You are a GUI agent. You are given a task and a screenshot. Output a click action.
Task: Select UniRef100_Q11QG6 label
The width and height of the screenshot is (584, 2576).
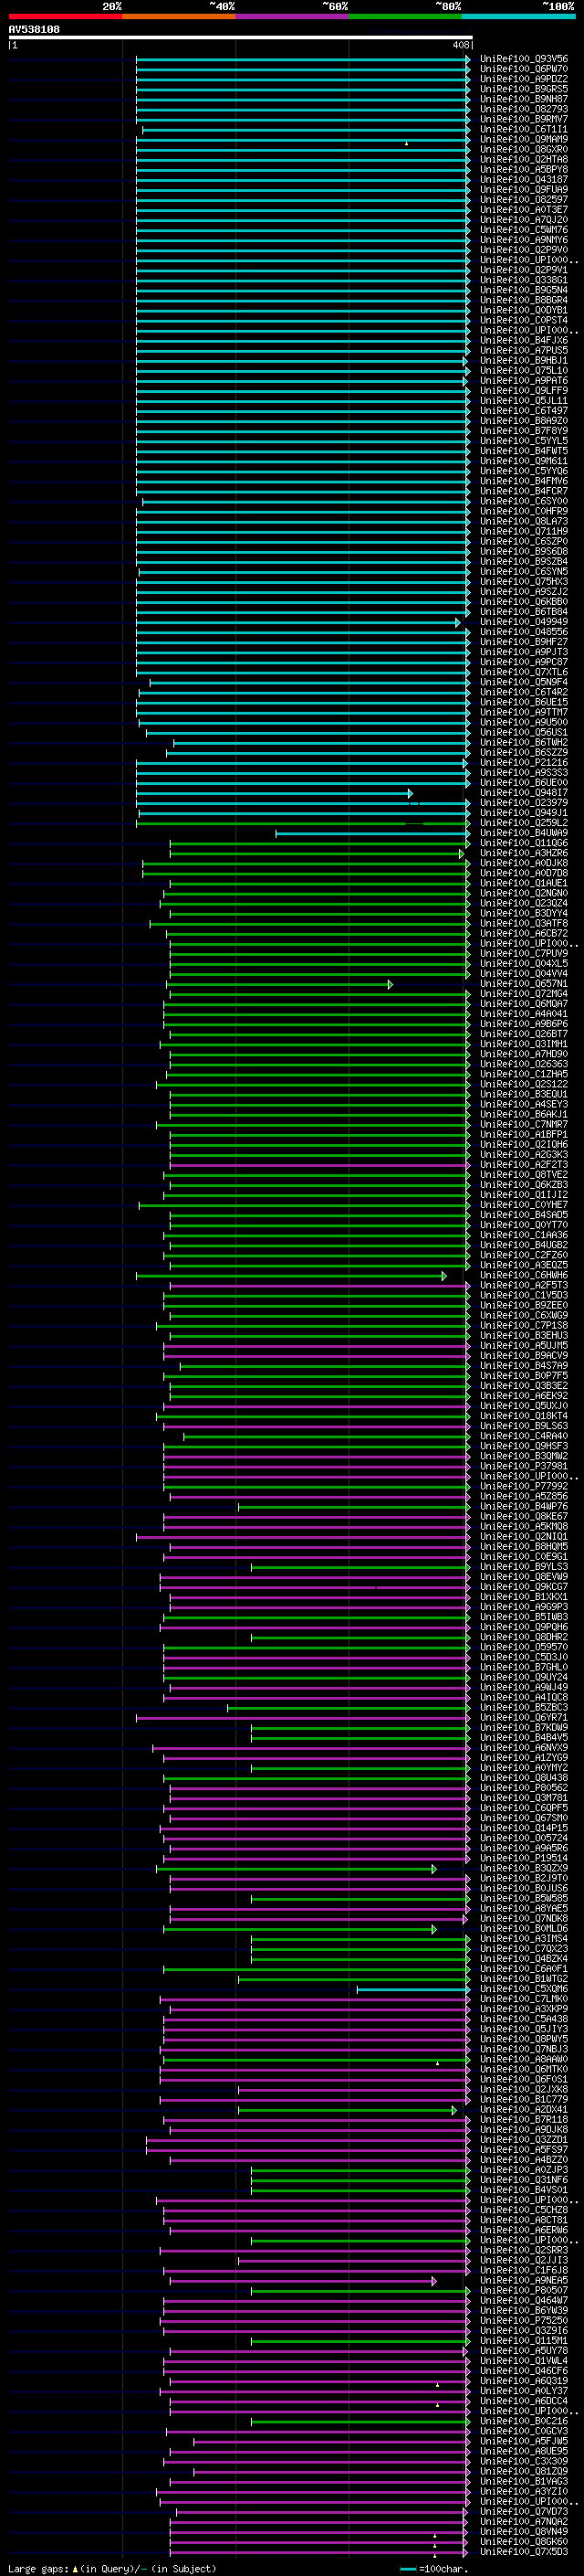tap(524, 843)
